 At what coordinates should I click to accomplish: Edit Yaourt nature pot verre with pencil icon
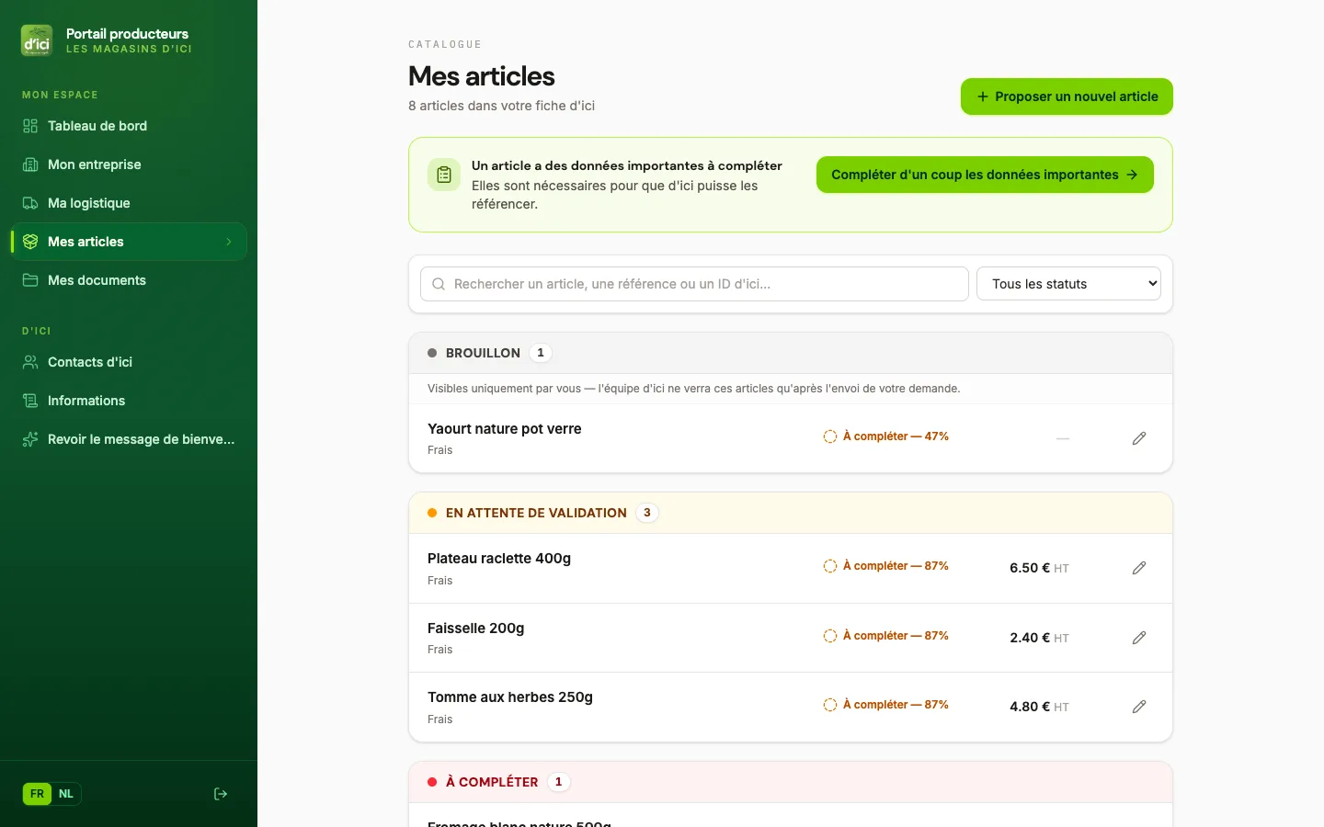(x=1139, y=438)
